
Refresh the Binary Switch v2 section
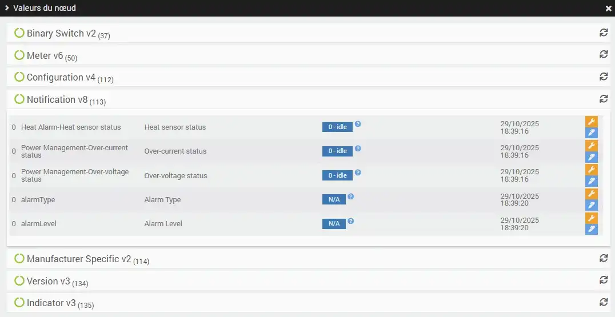604,33
